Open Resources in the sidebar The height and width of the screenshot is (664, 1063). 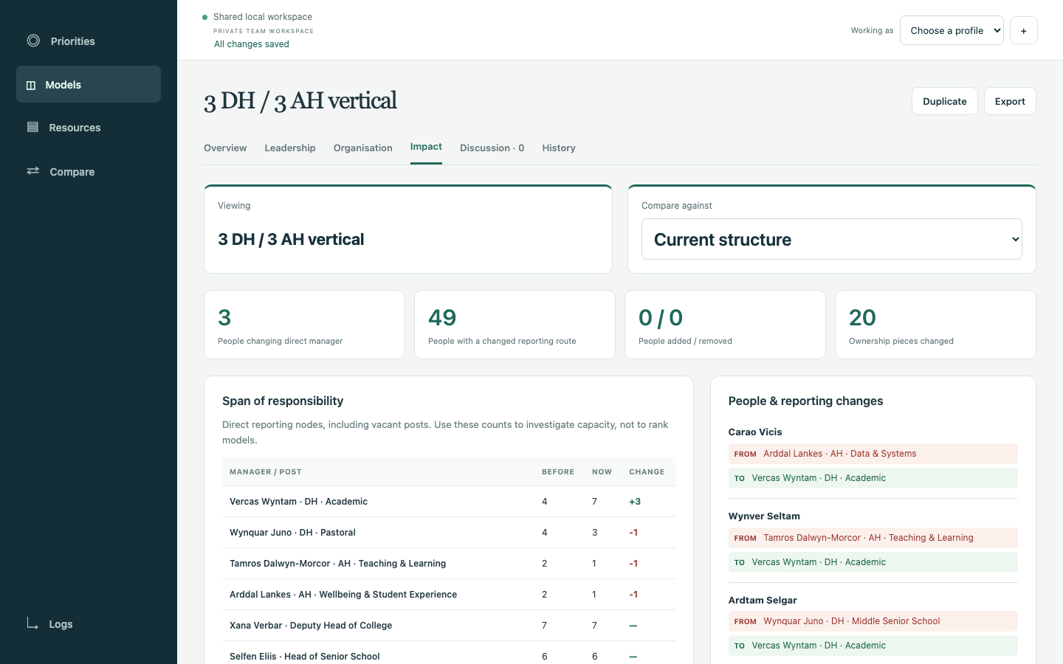[89, 128]
